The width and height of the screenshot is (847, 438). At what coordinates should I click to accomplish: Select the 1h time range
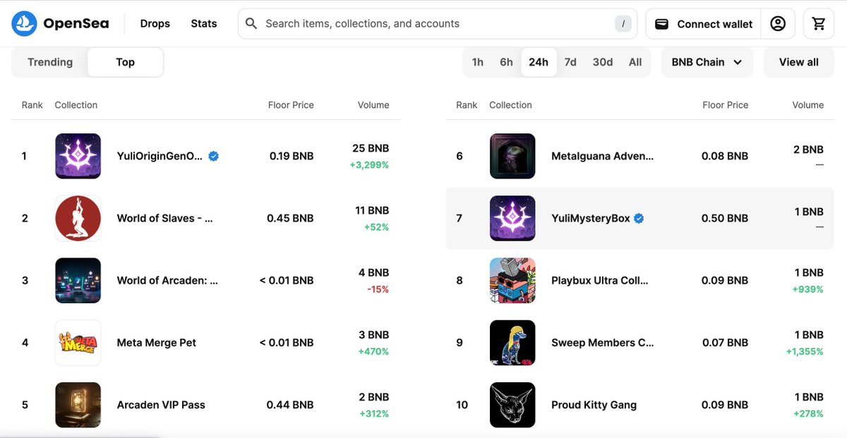(x=478, y=62)
